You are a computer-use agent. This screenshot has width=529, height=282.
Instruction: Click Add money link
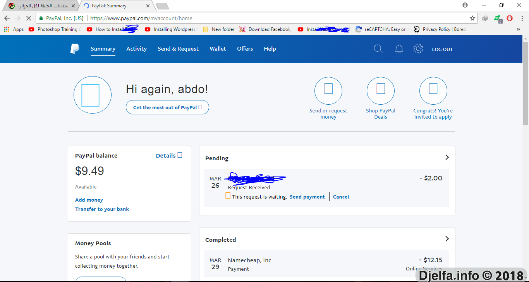(x=89, y=200)
